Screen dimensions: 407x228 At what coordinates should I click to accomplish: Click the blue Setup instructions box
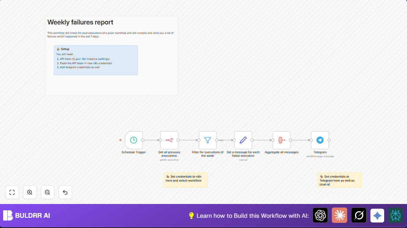click(96, 60)
